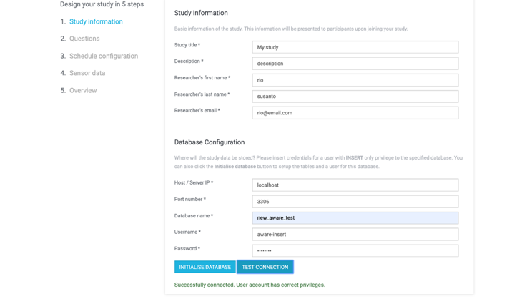This screenshot has width=532, height=299.
Task: Click the Test Connection button
Action: coord(265,267)
